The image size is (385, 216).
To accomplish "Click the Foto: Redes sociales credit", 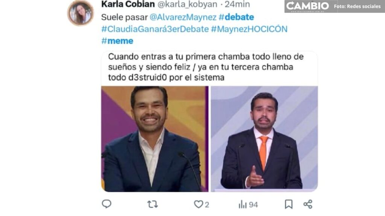I will coord(357,6).
